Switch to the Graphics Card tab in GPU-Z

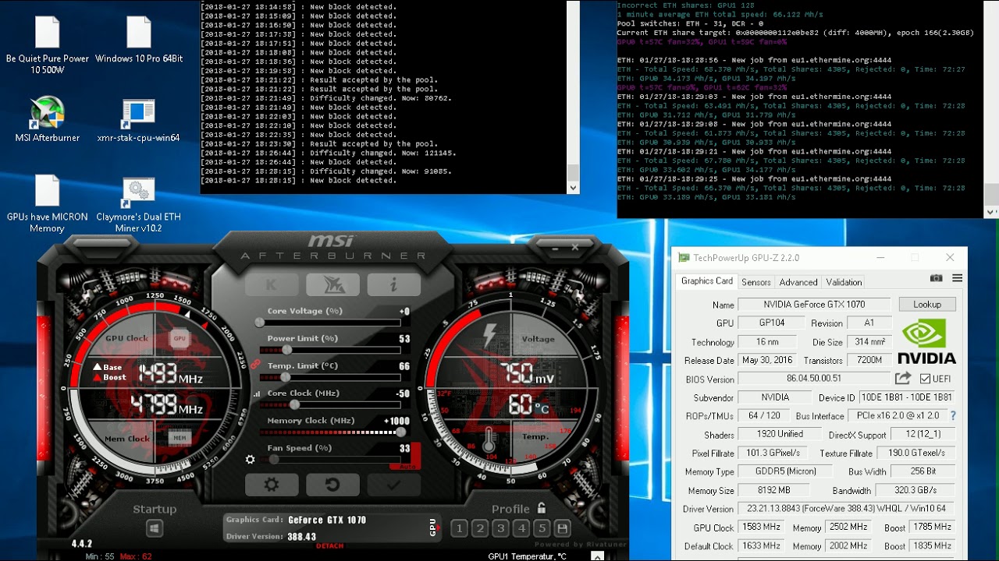click(x=707, y=281)
